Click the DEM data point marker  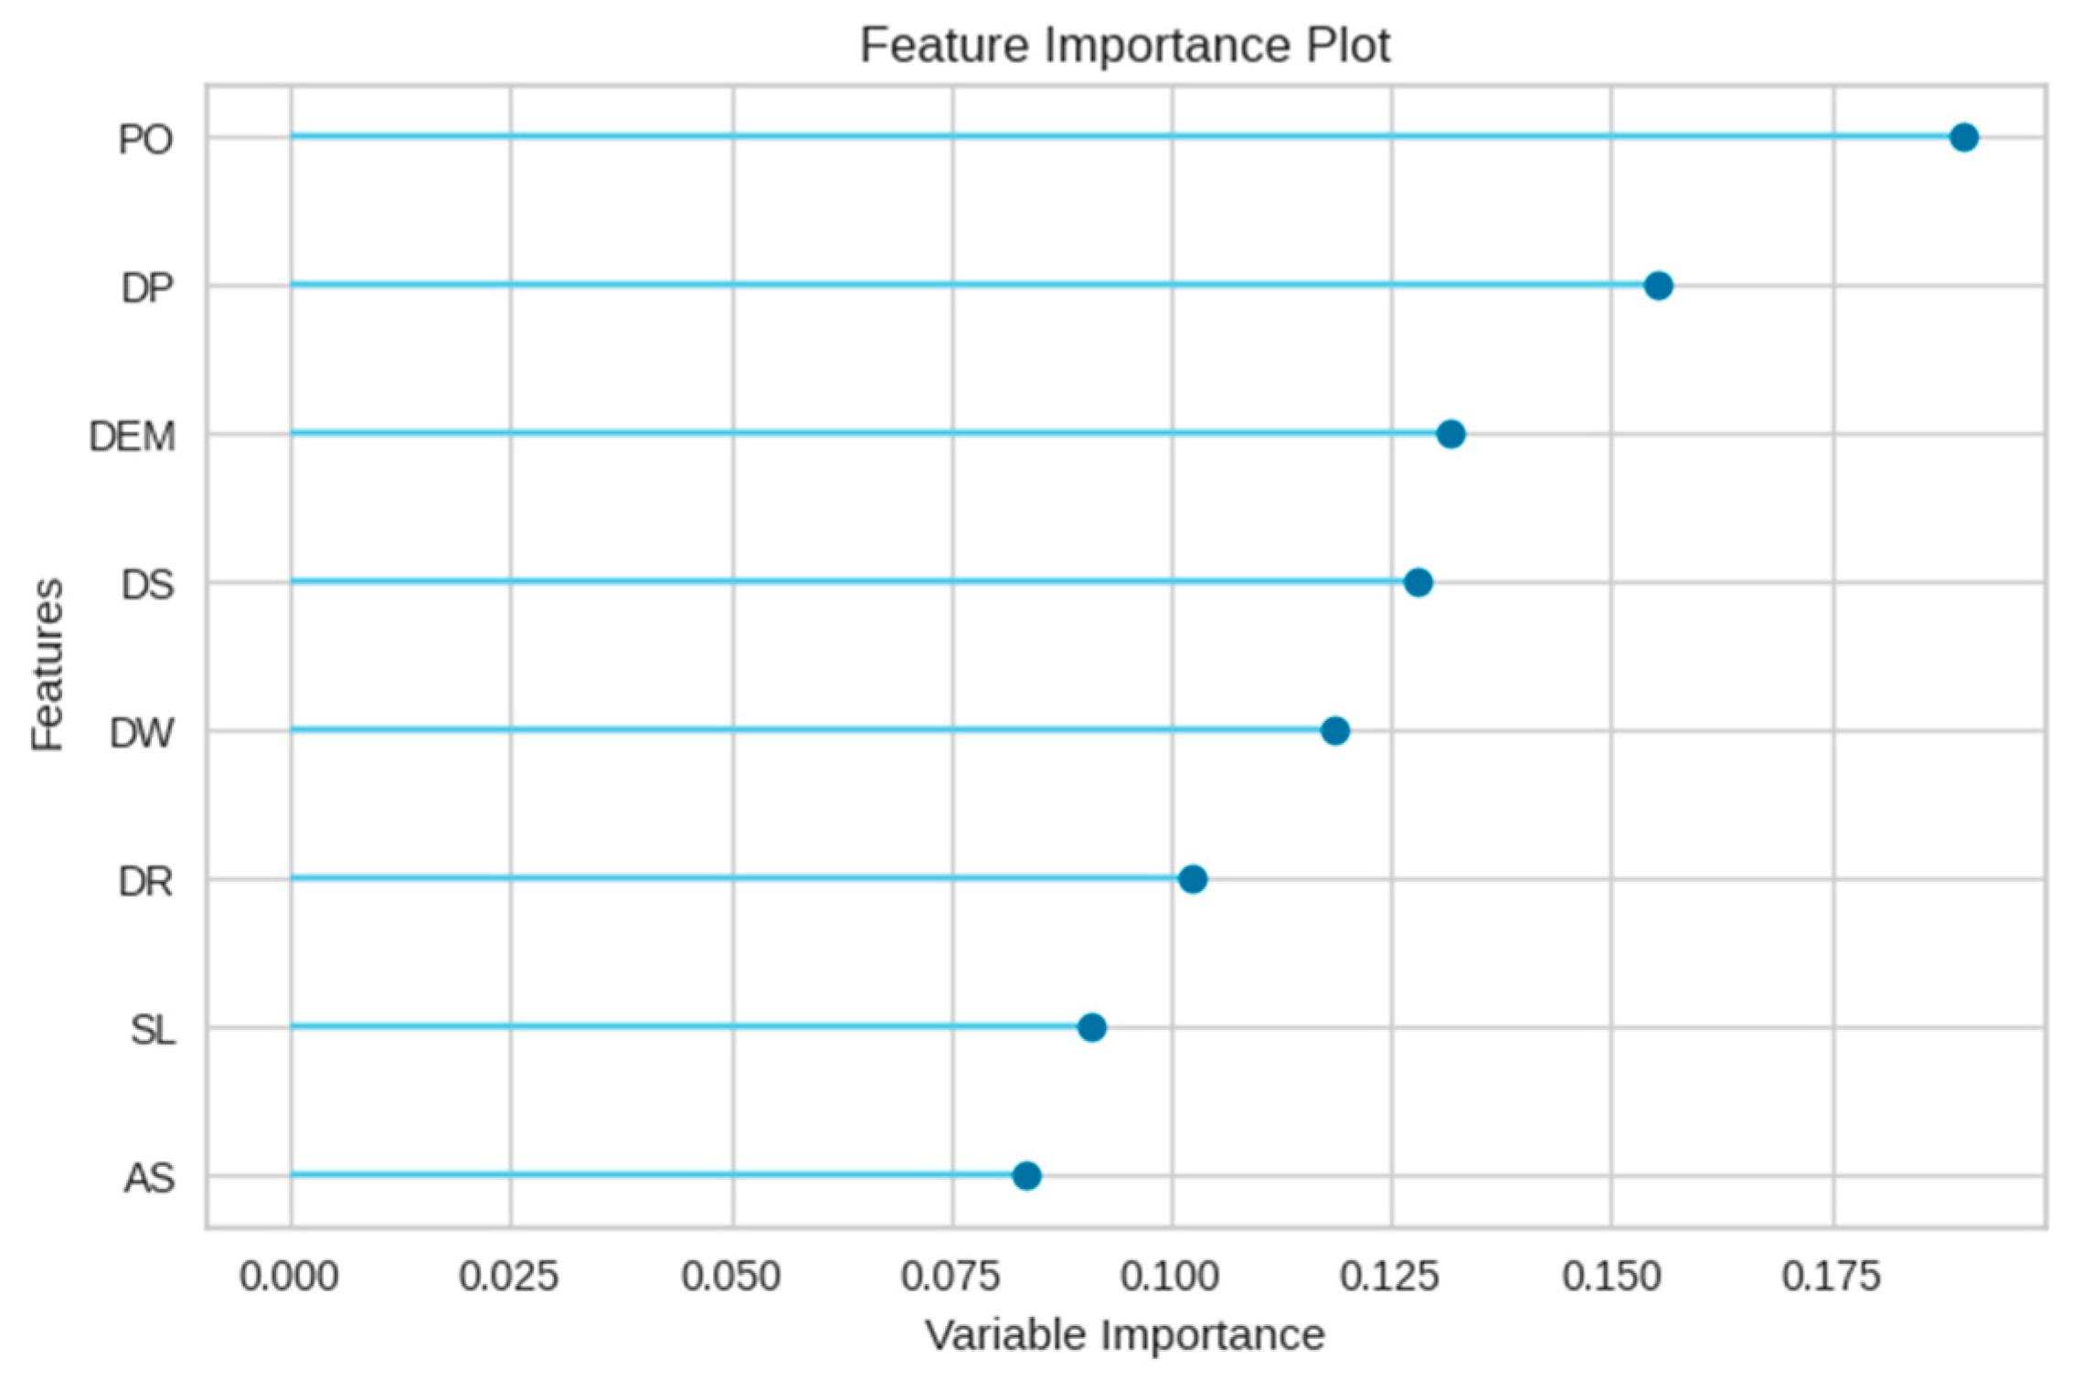[1450, 434]
